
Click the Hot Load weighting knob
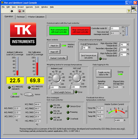click(76, 78)
